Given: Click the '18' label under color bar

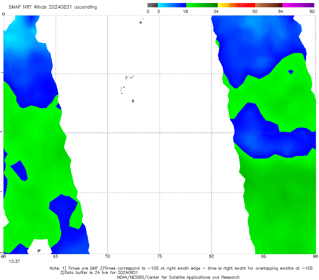Looking at the screenshot, I should pos(185,11).
